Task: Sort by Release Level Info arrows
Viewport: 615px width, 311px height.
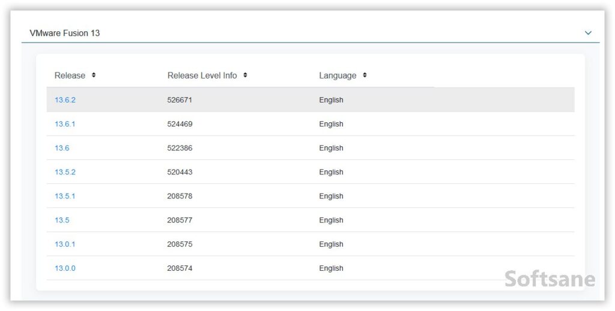Action: [x=245, y=75]
